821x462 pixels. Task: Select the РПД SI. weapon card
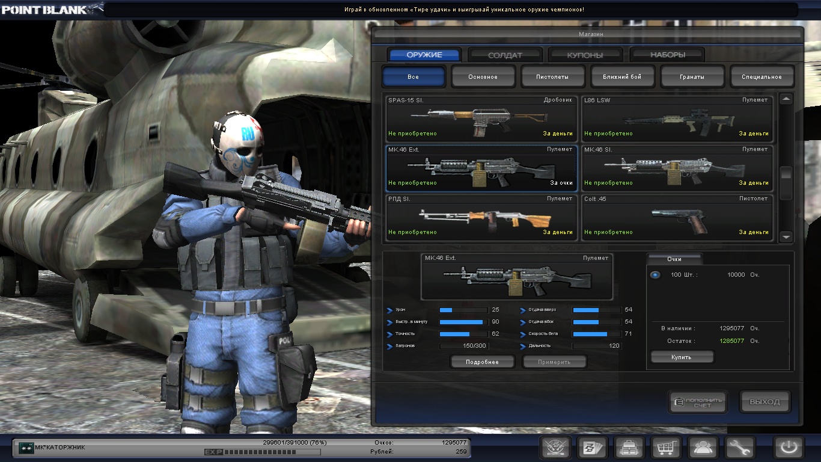click(x=481, y=217)
